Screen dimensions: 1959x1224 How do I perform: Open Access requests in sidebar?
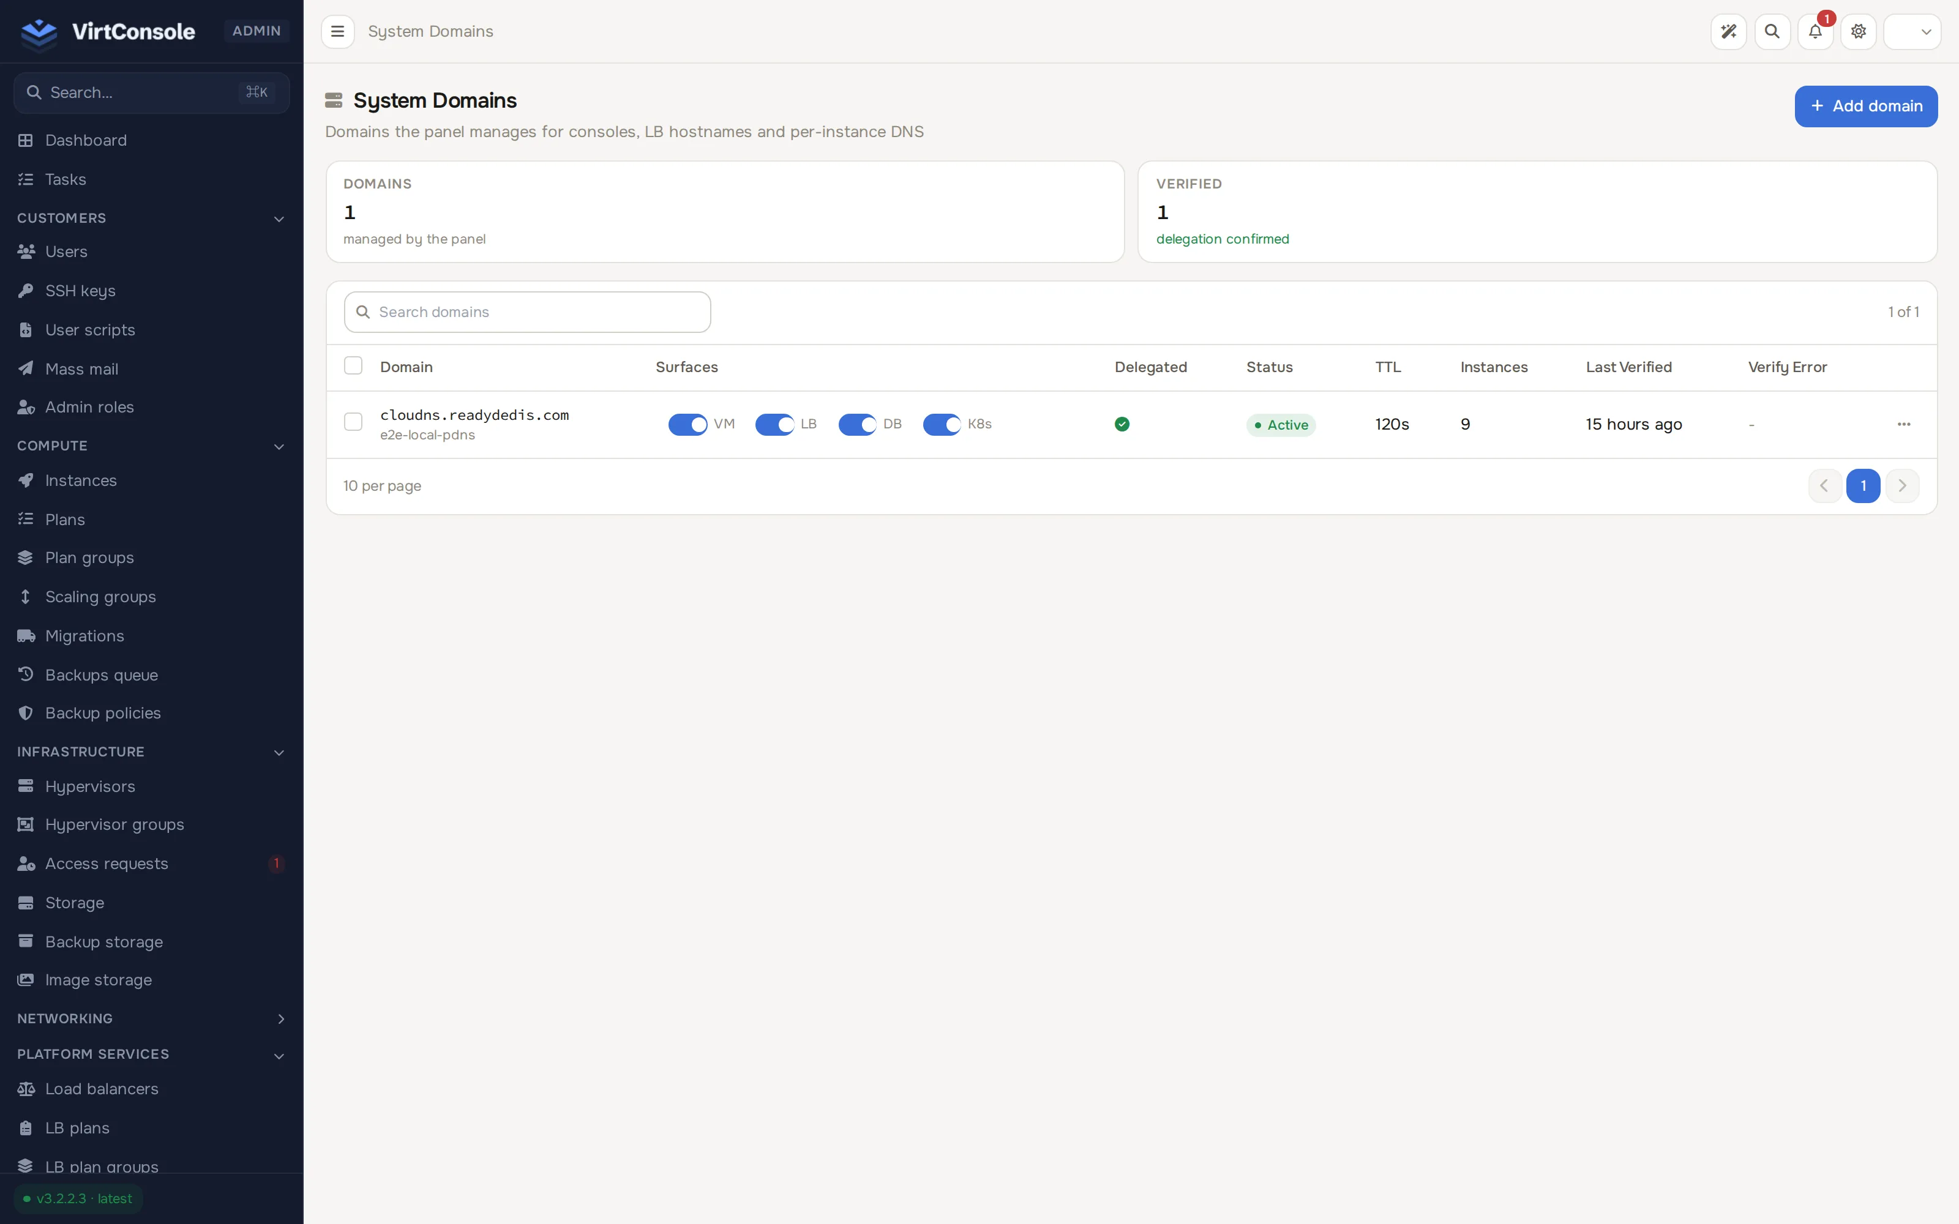pos(151,864)
